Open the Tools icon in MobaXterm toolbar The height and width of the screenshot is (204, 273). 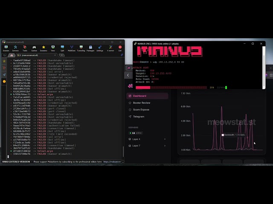pyautogui.click(x=25, y=48)
